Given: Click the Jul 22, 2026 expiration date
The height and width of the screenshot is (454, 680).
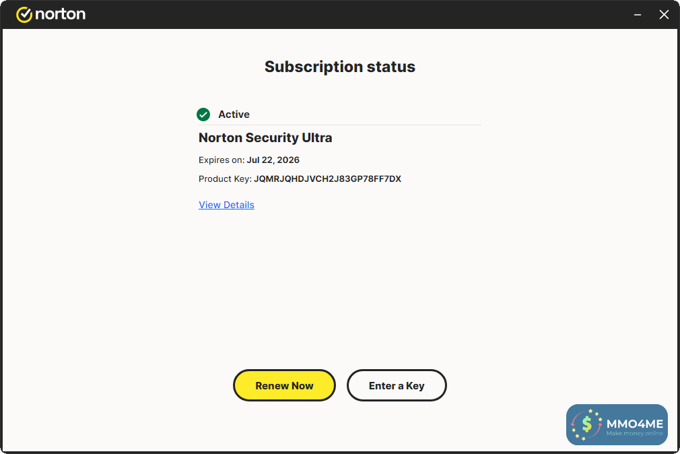Looking at the screenshot, I should coord(273,160).
